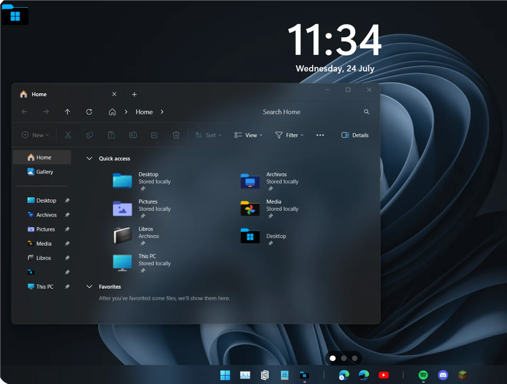Open Spotify from the taskbar
The width and height of the screenshot is (507, 384).
point(423,375)
